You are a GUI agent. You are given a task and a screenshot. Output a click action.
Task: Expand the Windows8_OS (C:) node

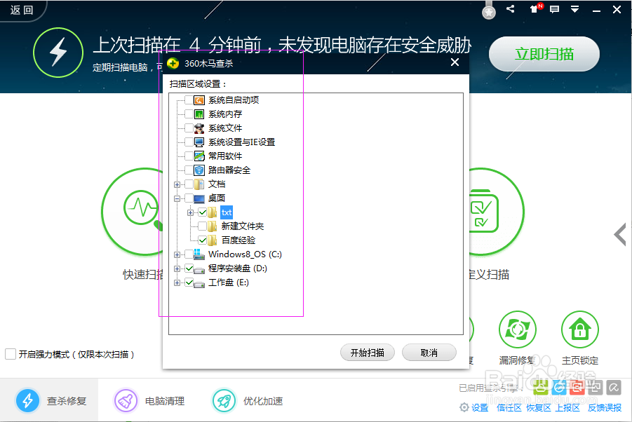(x=177, y=254)
